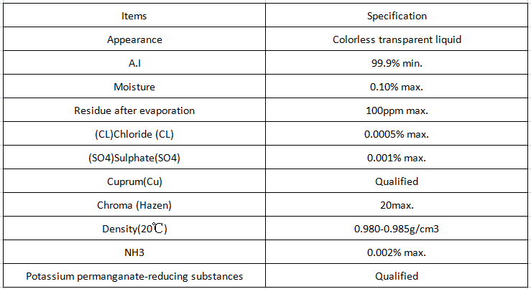
Task: Click the Residue after evaporation cell
Action: click(x=134, y=110)
